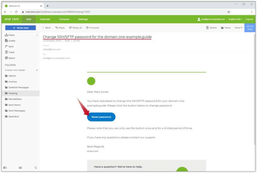Switch to the Mail tab
Screen dimensions: 257x173
coord(29,19)
